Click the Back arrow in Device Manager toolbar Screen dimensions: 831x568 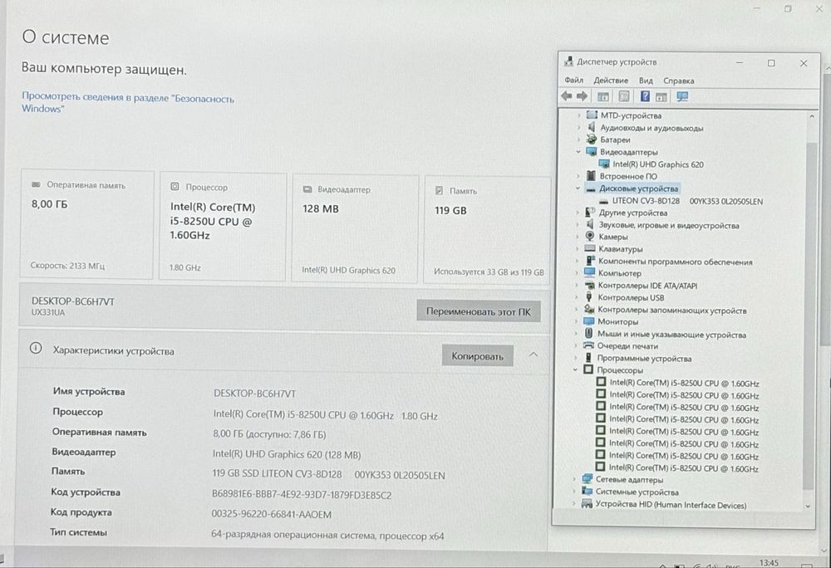[567, 96]
